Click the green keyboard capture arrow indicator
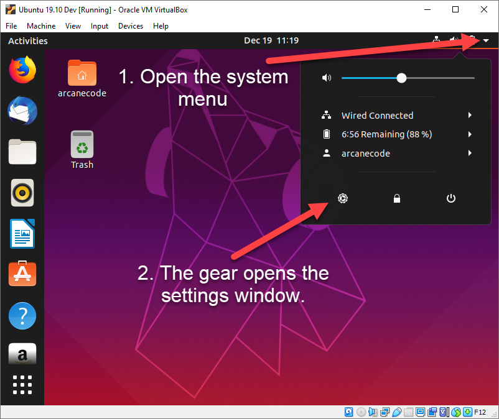Screen dimensions: 499x419 tap(467, 412)
